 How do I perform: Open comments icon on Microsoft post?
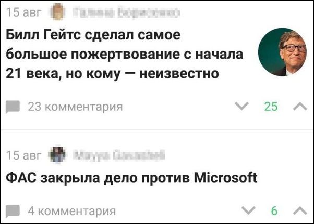tap(13, 211)
